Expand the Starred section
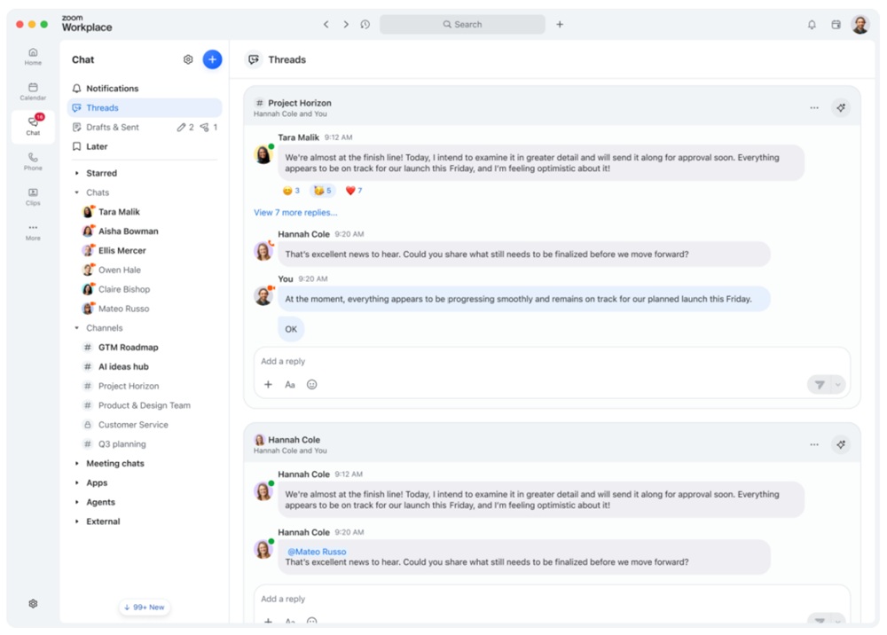 coord(77,173)
